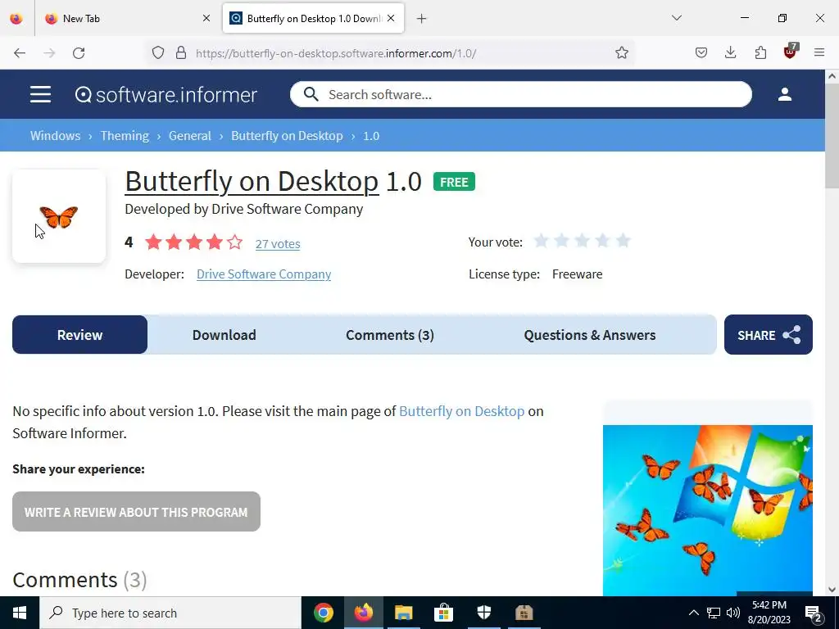Open the butterfly screenshot thumbnail

coord(707,509)
